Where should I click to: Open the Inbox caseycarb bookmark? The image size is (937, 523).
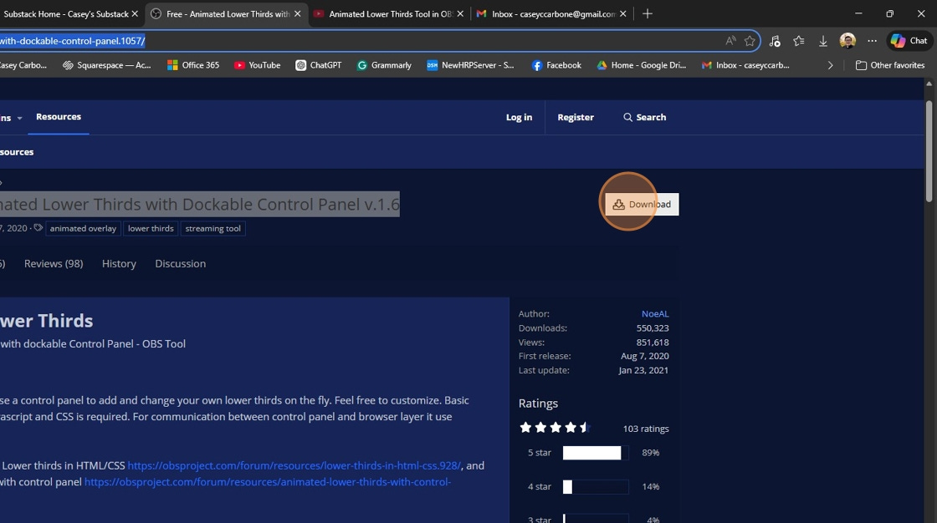coord(745,65)
